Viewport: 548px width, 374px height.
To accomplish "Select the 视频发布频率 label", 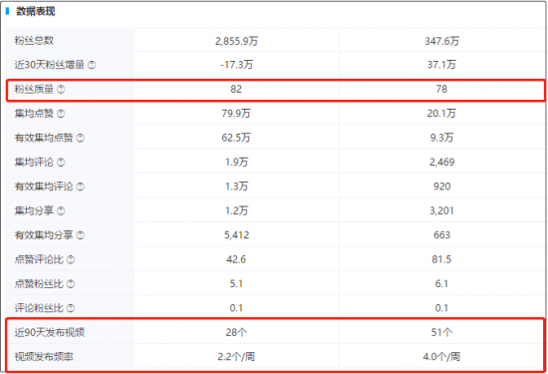I will coord(44,357).
